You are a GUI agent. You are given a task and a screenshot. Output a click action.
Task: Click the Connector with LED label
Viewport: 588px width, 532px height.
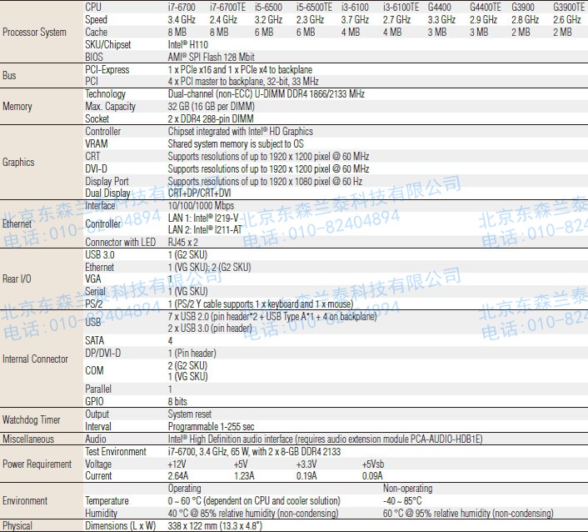(x=120, y=243)
